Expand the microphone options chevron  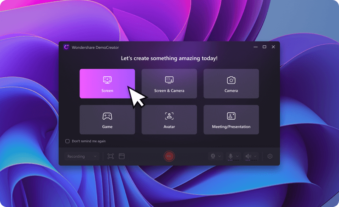(237, 157)
